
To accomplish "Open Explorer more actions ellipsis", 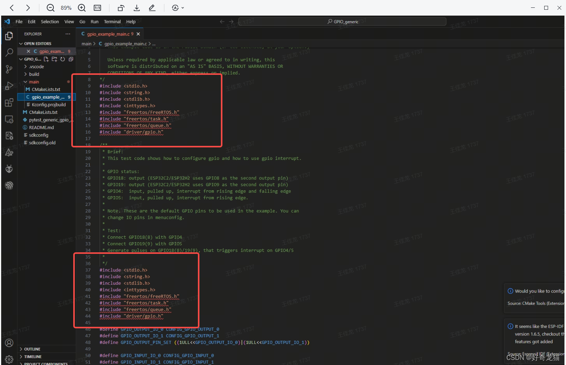I will 68,34.
